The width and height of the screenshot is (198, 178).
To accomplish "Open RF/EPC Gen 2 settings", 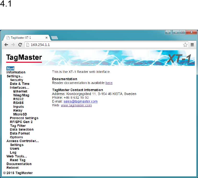I will click(21, 122).
